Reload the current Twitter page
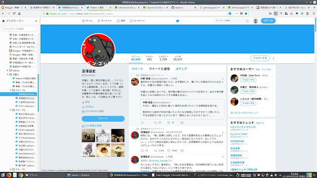The image size is (317, 178). [x=14, y=13]
